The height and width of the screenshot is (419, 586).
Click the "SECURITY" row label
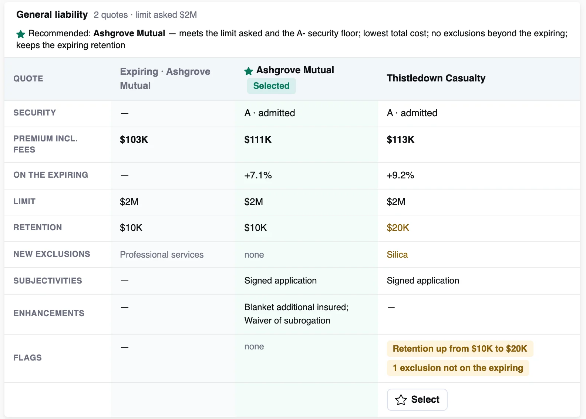tap(35, 113)
